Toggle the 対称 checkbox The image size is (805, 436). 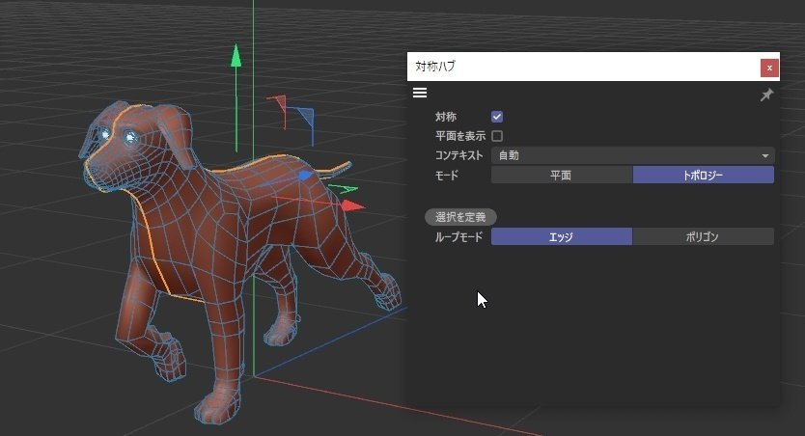496,117
